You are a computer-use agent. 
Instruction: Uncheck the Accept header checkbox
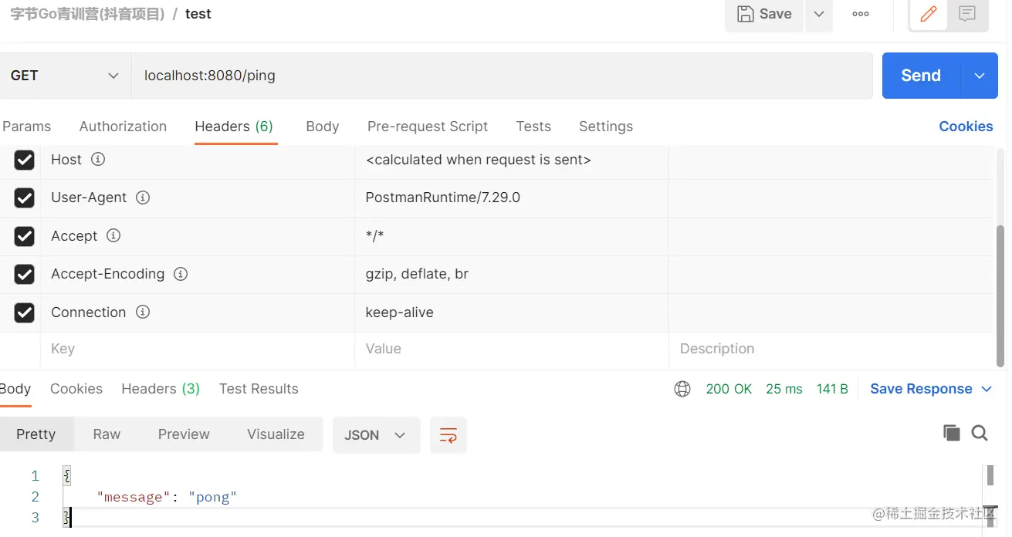(25, 236)
